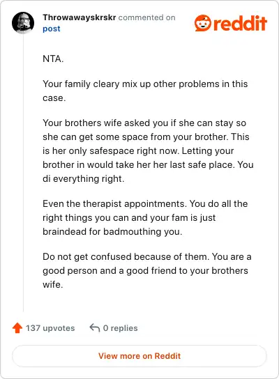The height and width of the screenshot is (379, 279).
Task: Click the "NTA." verdict text
Action: click(x=53, y=59)
